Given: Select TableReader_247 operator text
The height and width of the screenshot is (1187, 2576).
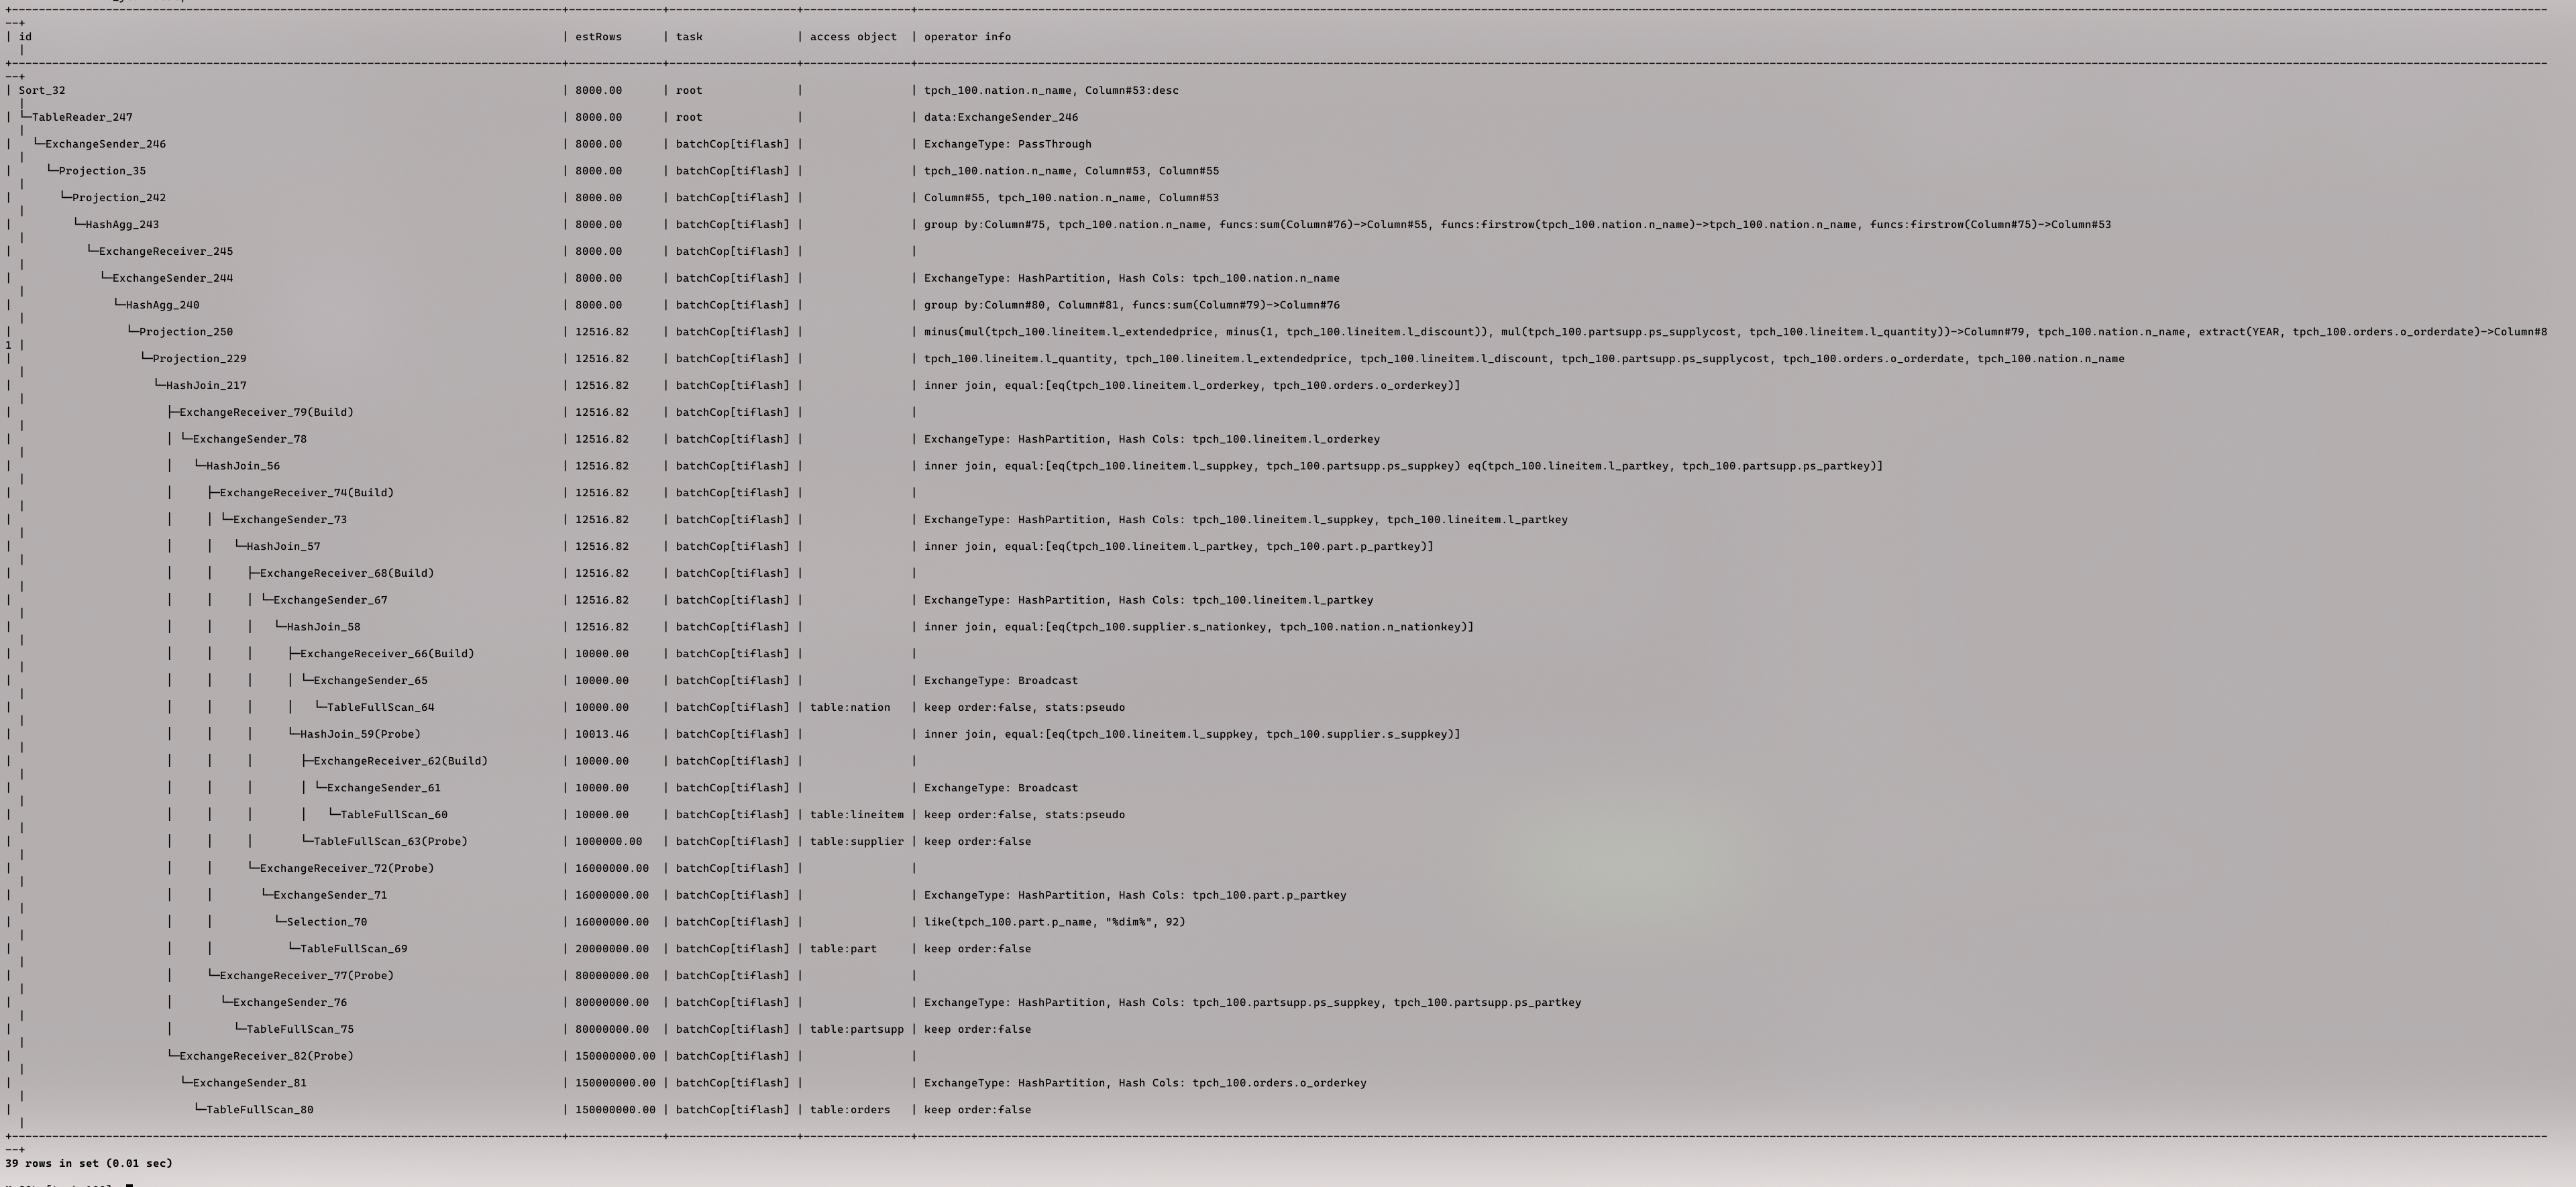Looking at the screenshot, I should click(x=82, y=117).
